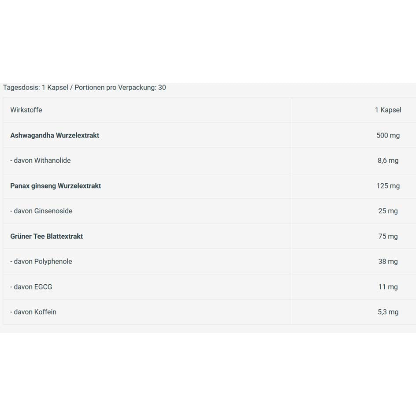Click the 25 mg value

pos(388,211)
